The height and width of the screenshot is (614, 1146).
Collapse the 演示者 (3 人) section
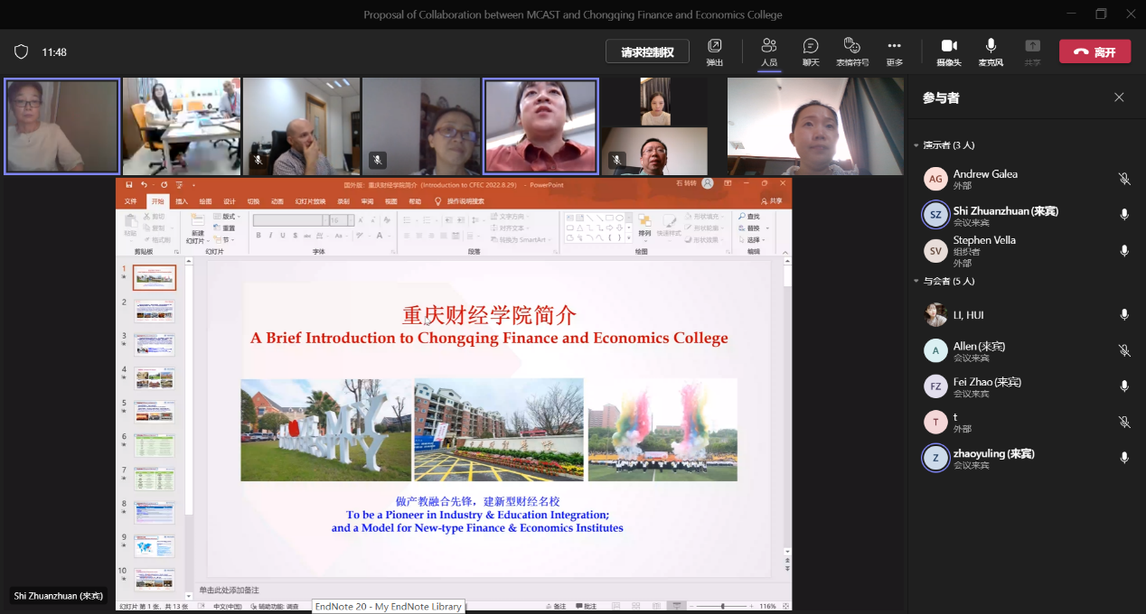(x=916, y=145)
